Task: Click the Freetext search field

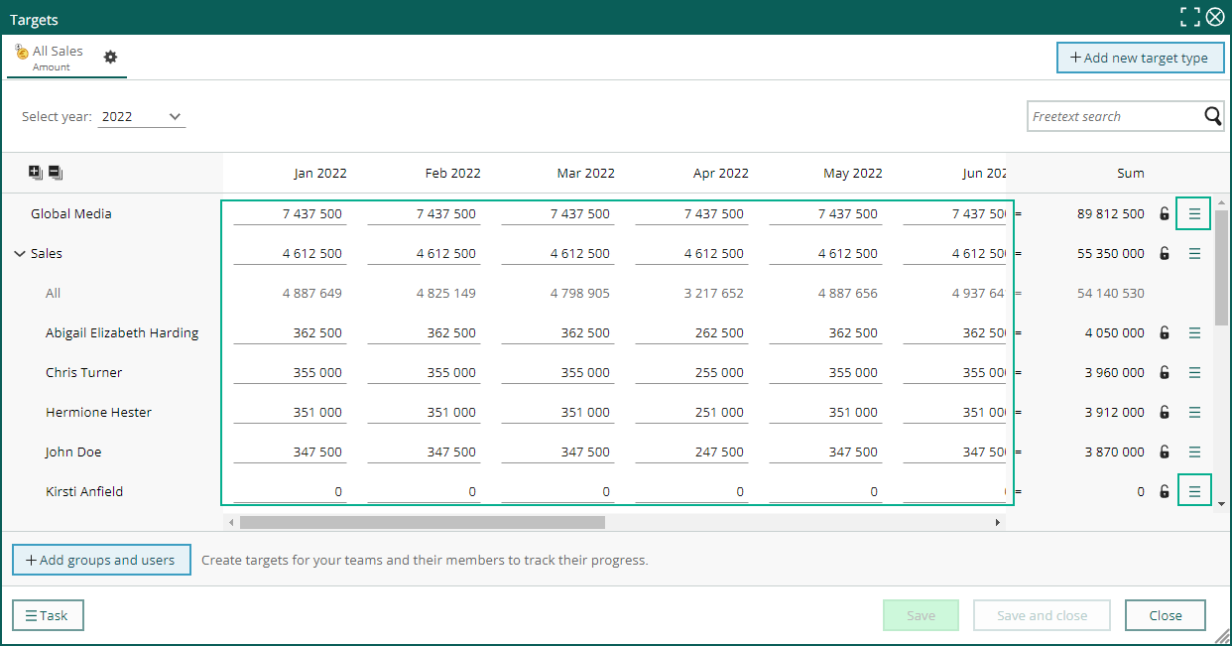Action: [x=1113, y=116]
